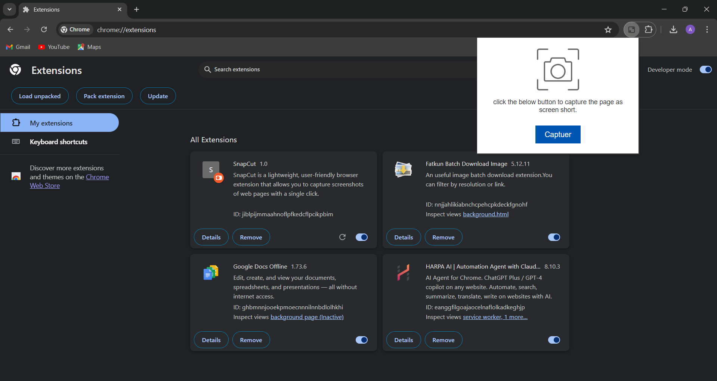Open the Extensions puzzle menu icon
The width and height of the screenshot is (717, 381).
649,30
